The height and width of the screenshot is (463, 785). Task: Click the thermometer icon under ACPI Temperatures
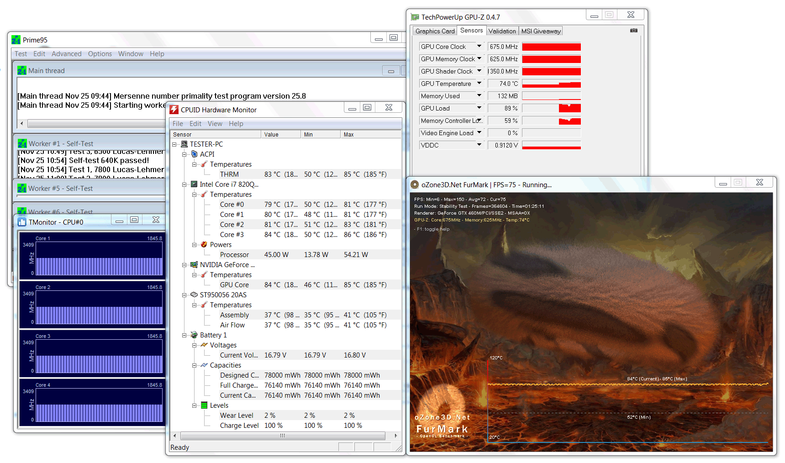[204, 164]
